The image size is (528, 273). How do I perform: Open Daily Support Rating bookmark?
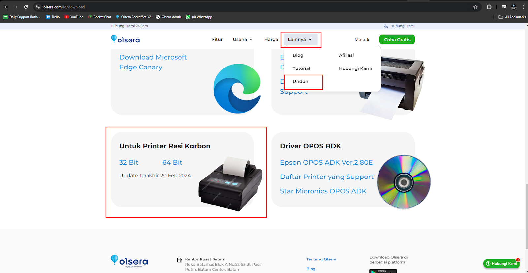22,17
